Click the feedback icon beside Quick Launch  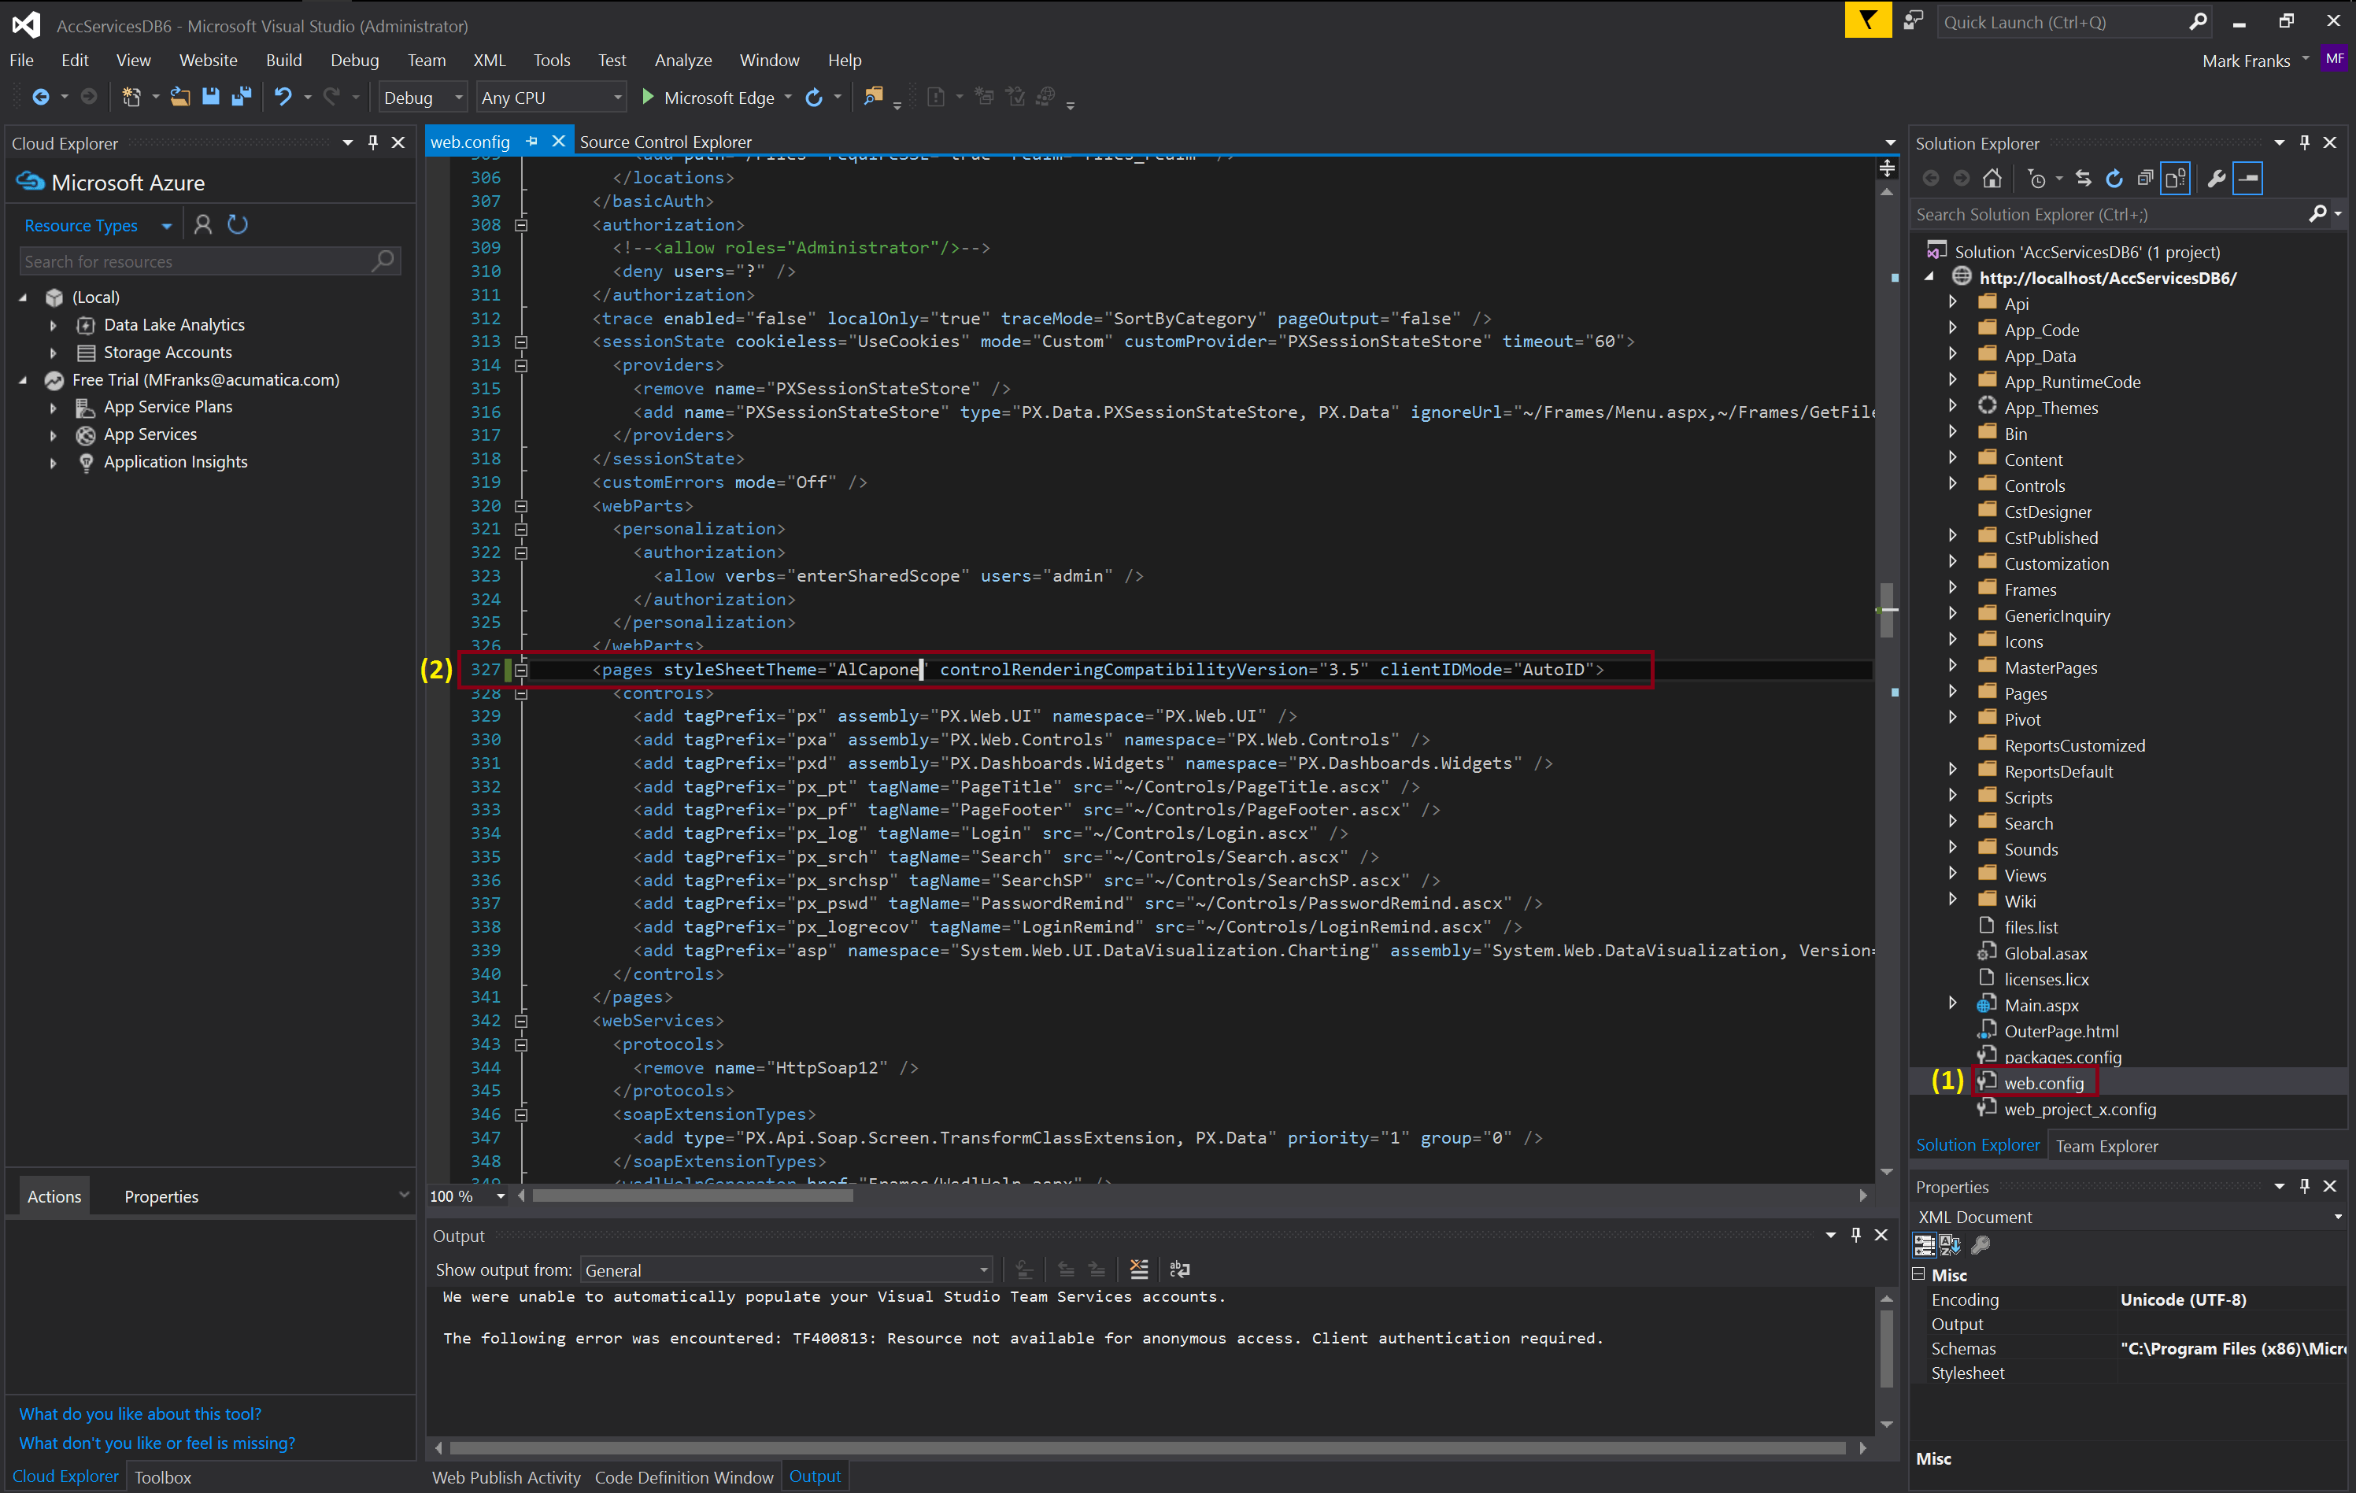pos(1914,20)
